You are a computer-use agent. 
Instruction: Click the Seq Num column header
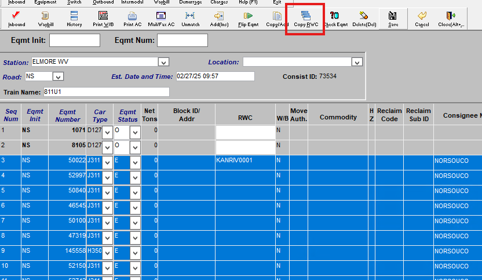point(11,115)
